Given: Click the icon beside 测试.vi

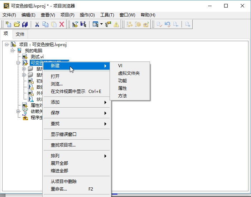Looking at the screenshot, I should 25,56.
